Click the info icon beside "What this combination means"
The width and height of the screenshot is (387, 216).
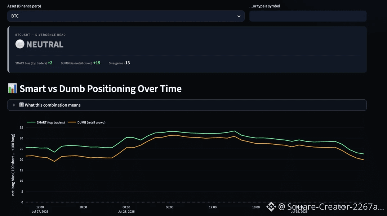[x=22, y=105]
